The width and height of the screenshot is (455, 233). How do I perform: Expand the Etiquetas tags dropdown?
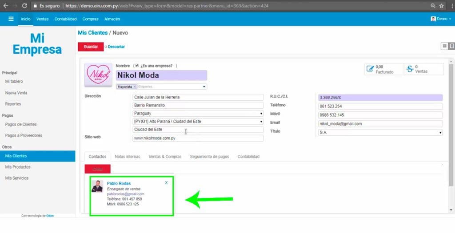[204, 87]
